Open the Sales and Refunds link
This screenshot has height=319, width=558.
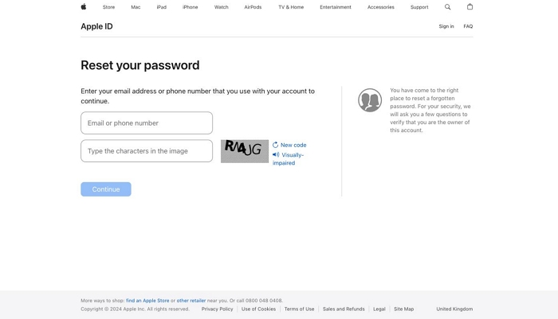click(344, 309)
